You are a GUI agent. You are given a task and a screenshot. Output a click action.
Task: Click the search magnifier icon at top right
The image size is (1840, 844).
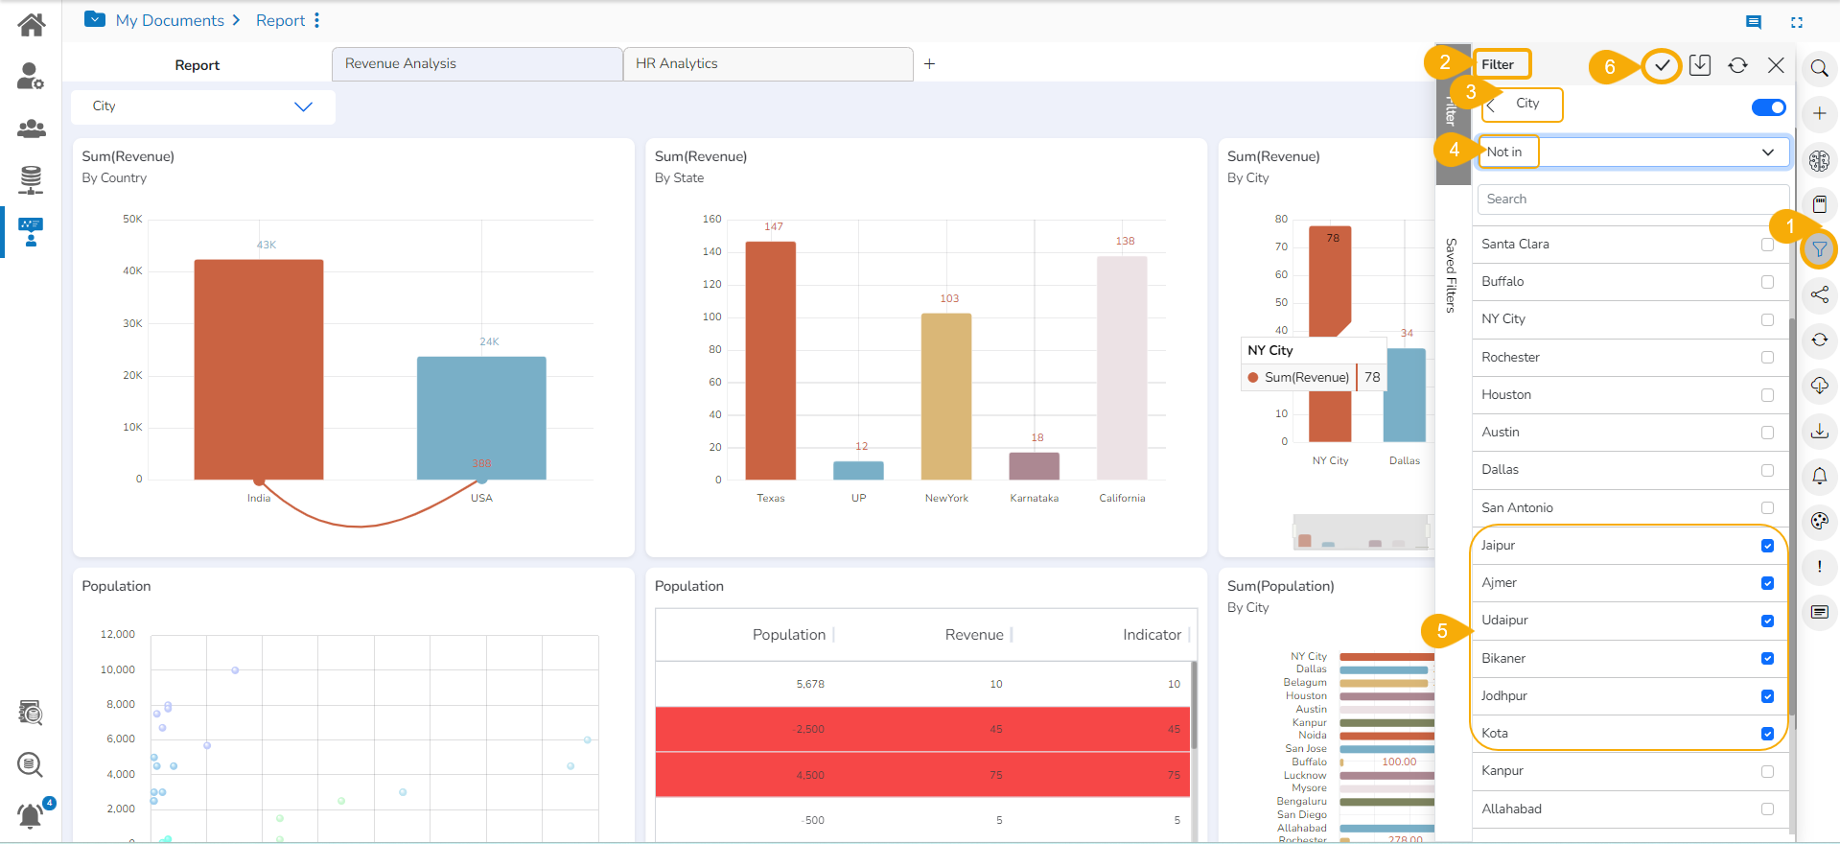pyautogui.click(x=1819, y=68)
